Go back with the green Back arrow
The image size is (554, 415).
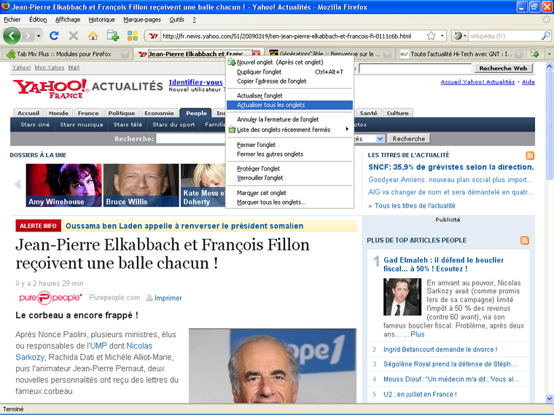pos(12,36)
